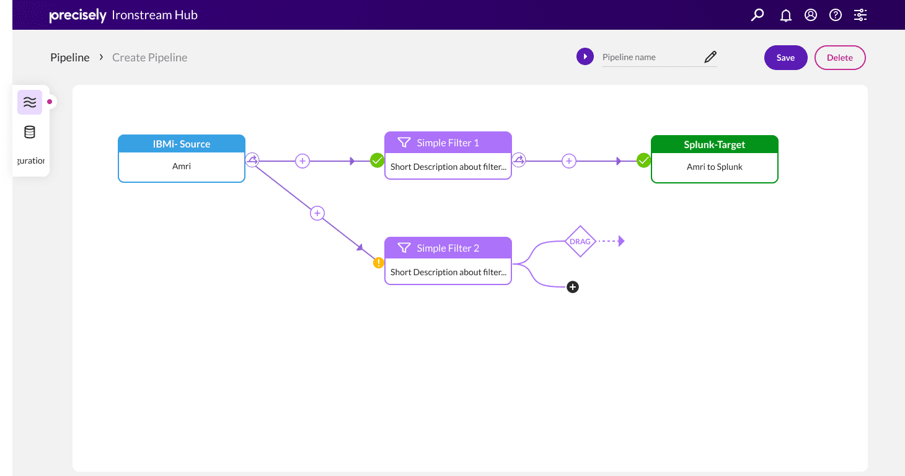Open the truncated Configuration sidebar label
The width and height of the screenshot is (905, 476).
coord(31,161)
